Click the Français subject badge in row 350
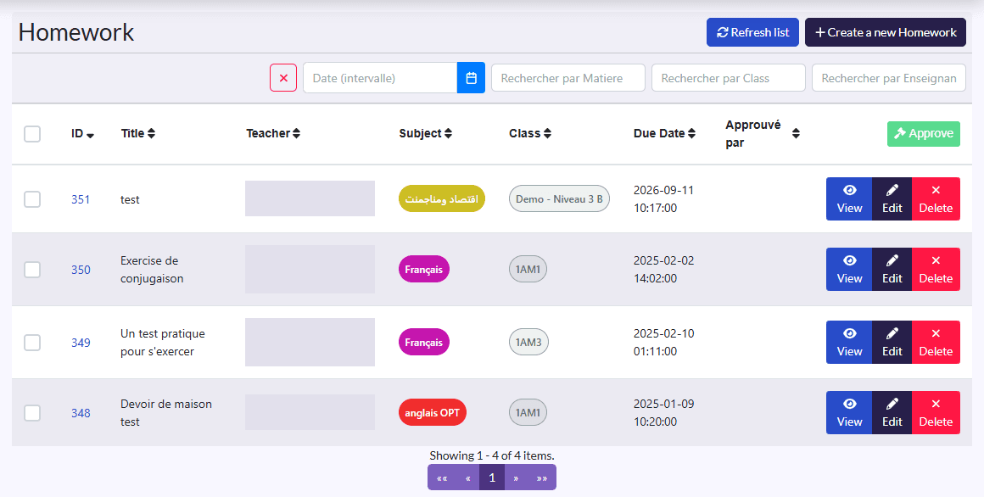This screenshot has height=497, width=984. (x=423, y=269)
